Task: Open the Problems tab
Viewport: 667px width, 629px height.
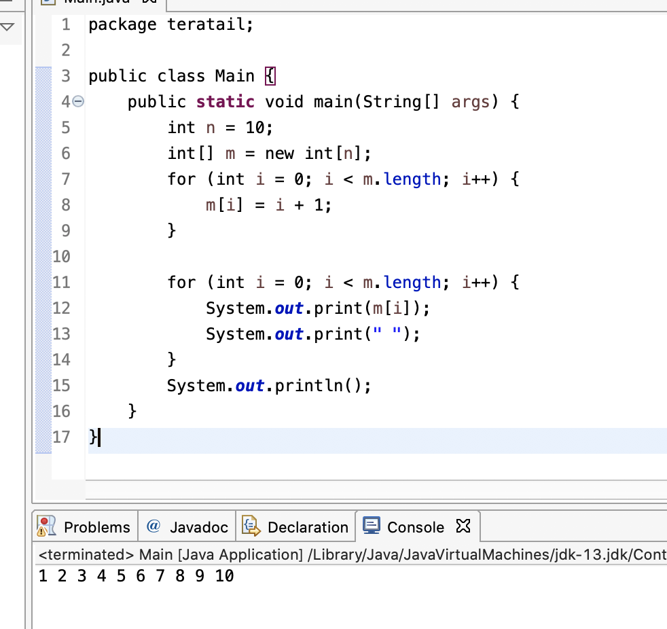Action: click(x=85, y=526)
